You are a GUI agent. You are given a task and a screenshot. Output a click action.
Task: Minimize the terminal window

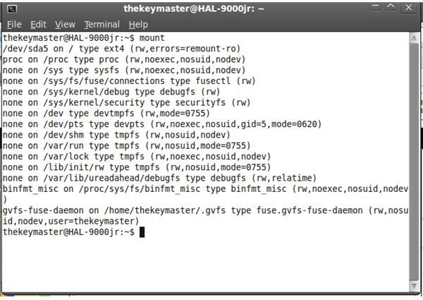point(376,6)
